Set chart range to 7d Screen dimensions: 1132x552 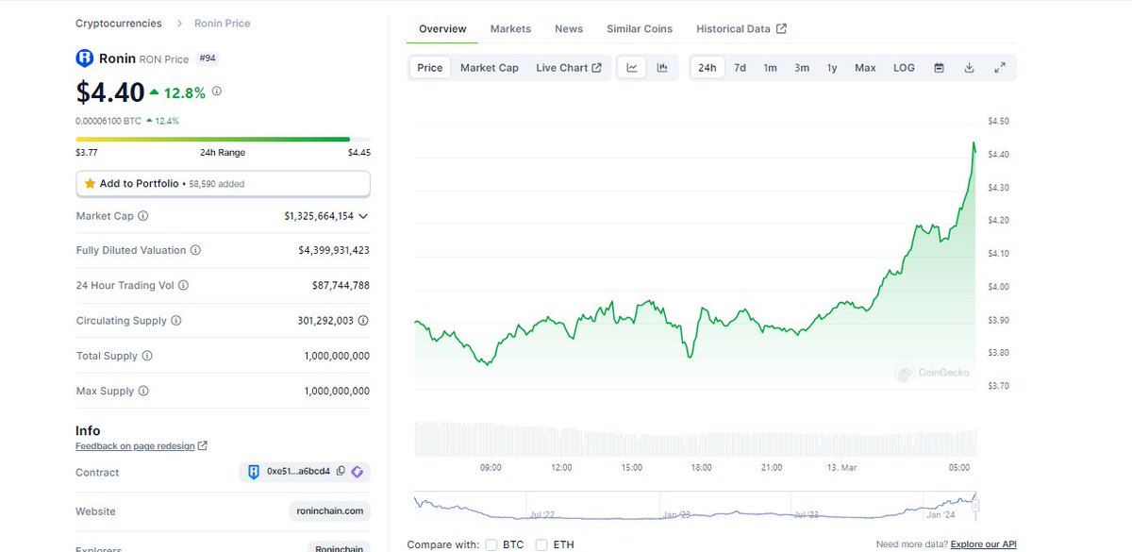click(x=741, y=68)
